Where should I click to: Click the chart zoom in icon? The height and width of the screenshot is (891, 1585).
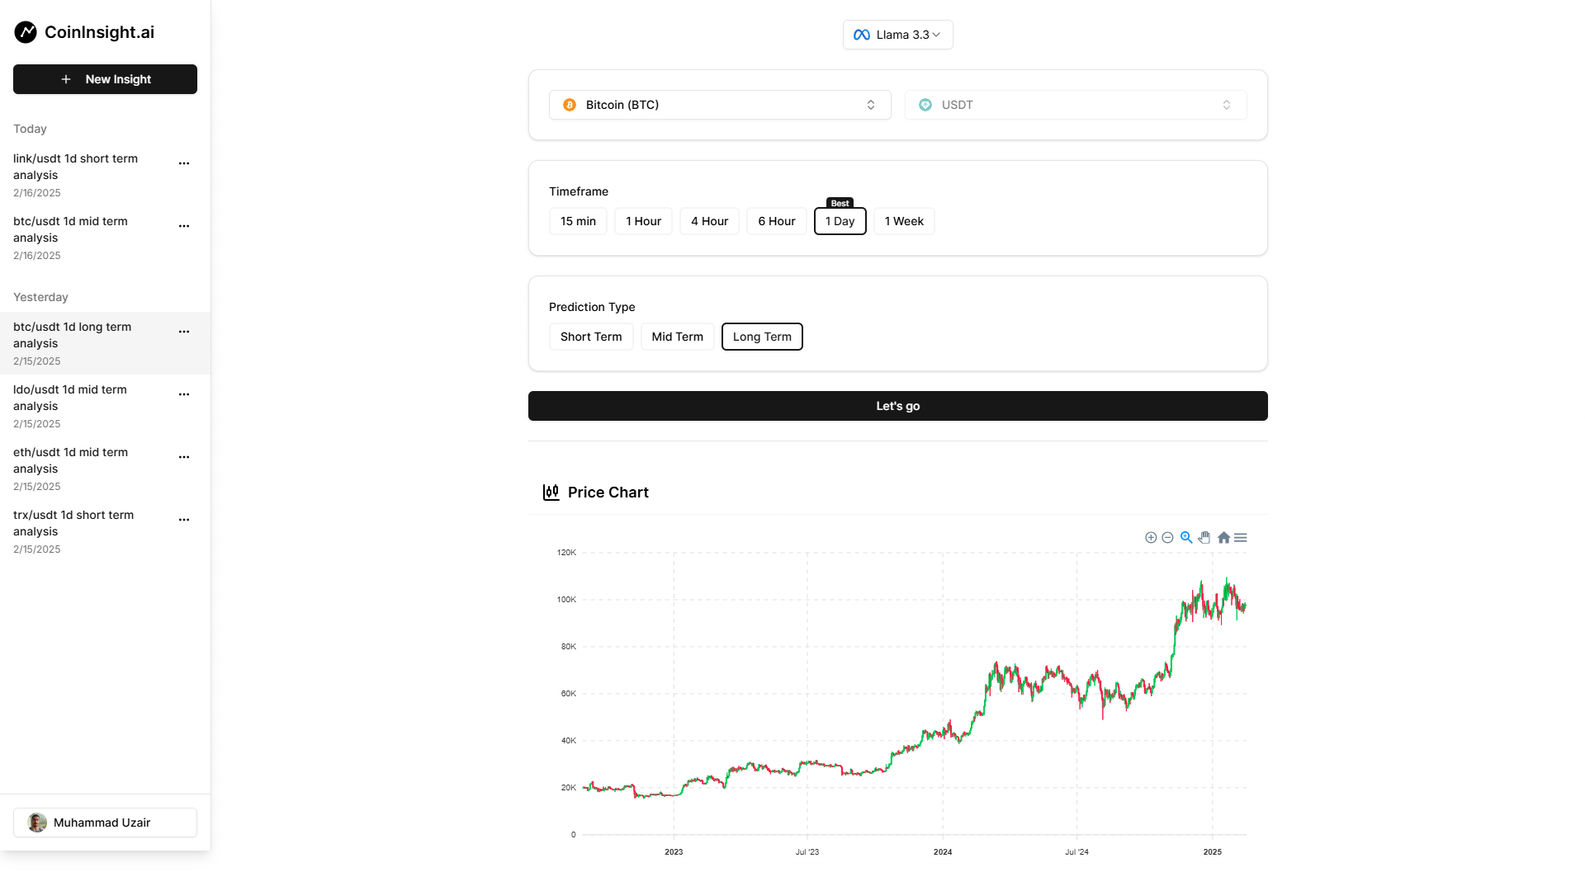(1151, 538)
